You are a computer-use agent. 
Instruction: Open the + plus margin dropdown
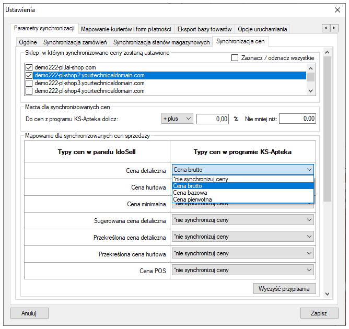(x=177, y=119)
